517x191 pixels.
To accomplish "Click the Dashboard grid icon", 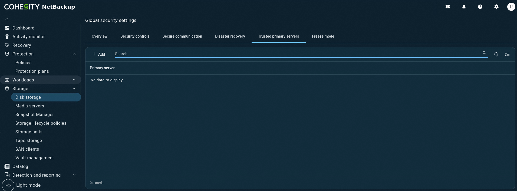I will (7, 28).
